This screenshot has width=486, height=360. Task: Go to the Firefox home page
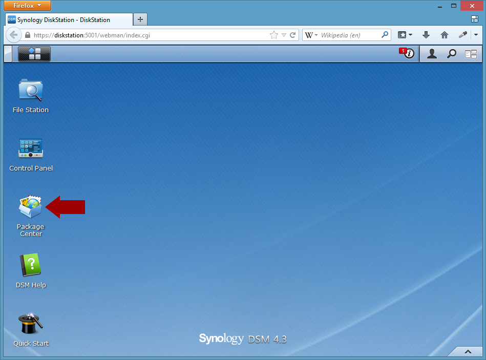[445, 35]
